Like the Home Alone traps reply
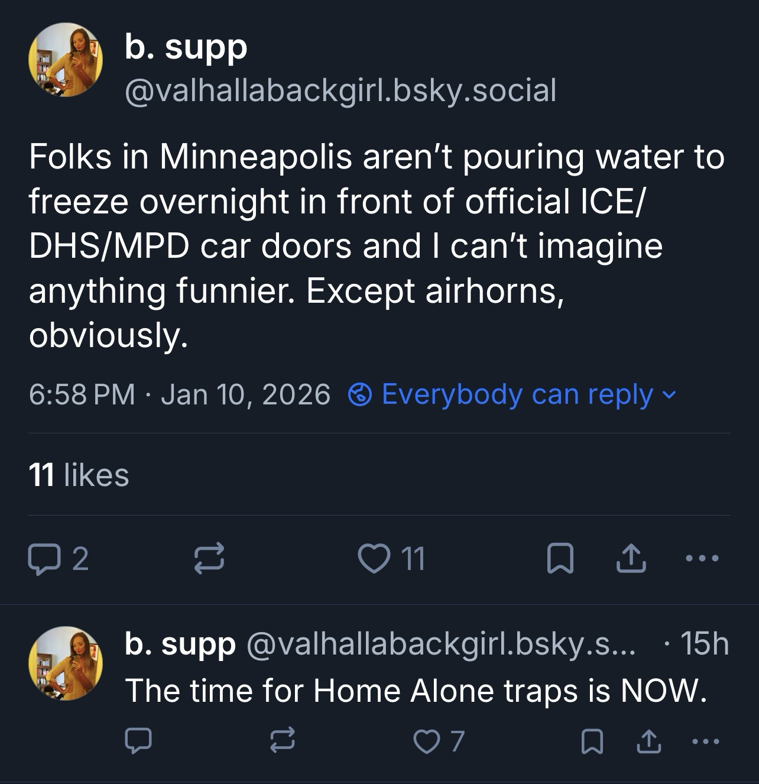759x784 pixels. pyautogui.click(x=426, y=741)
